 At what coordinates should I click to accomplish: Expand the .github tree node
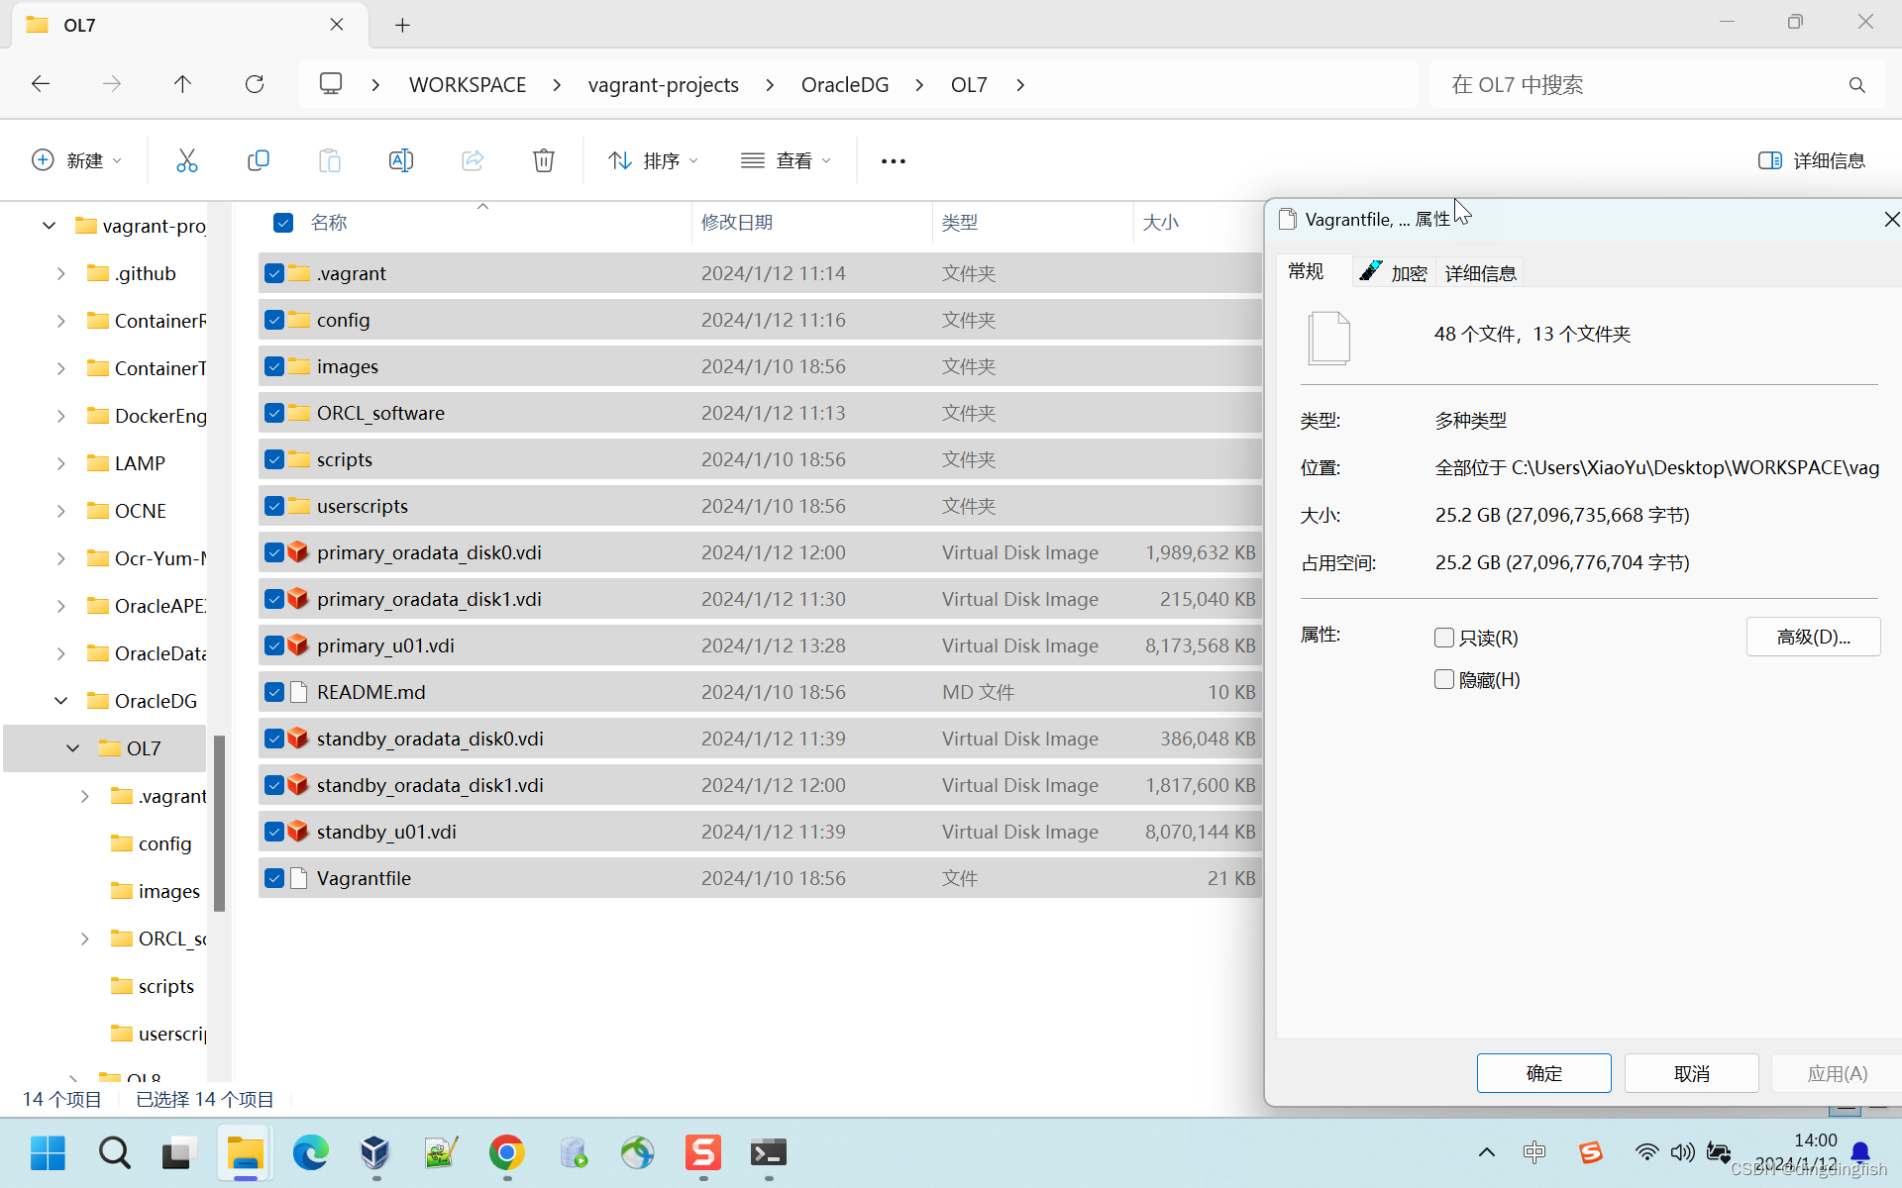[x=61, y=273]
